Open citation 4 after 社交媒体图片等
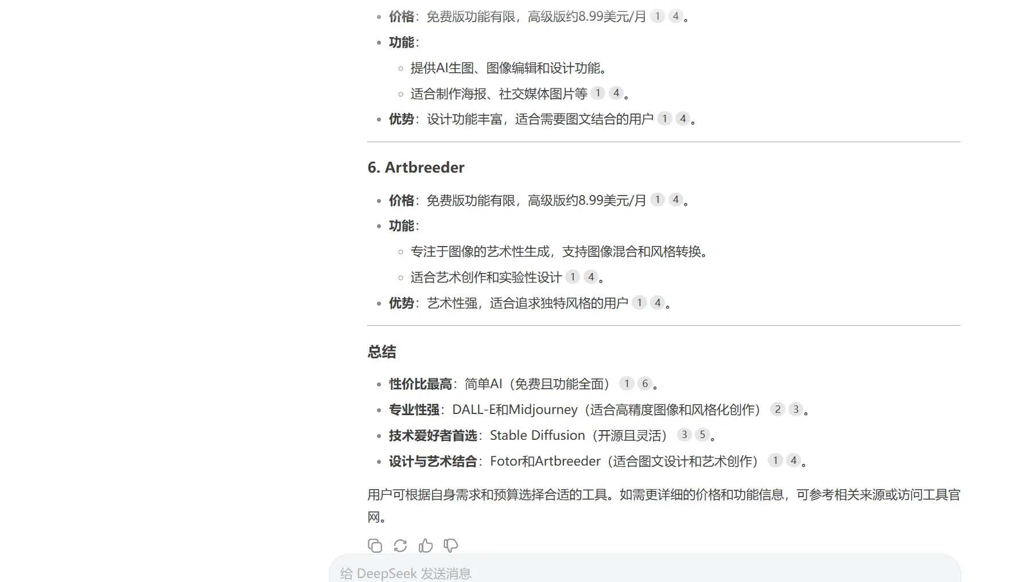 click(x=616, y=93)
